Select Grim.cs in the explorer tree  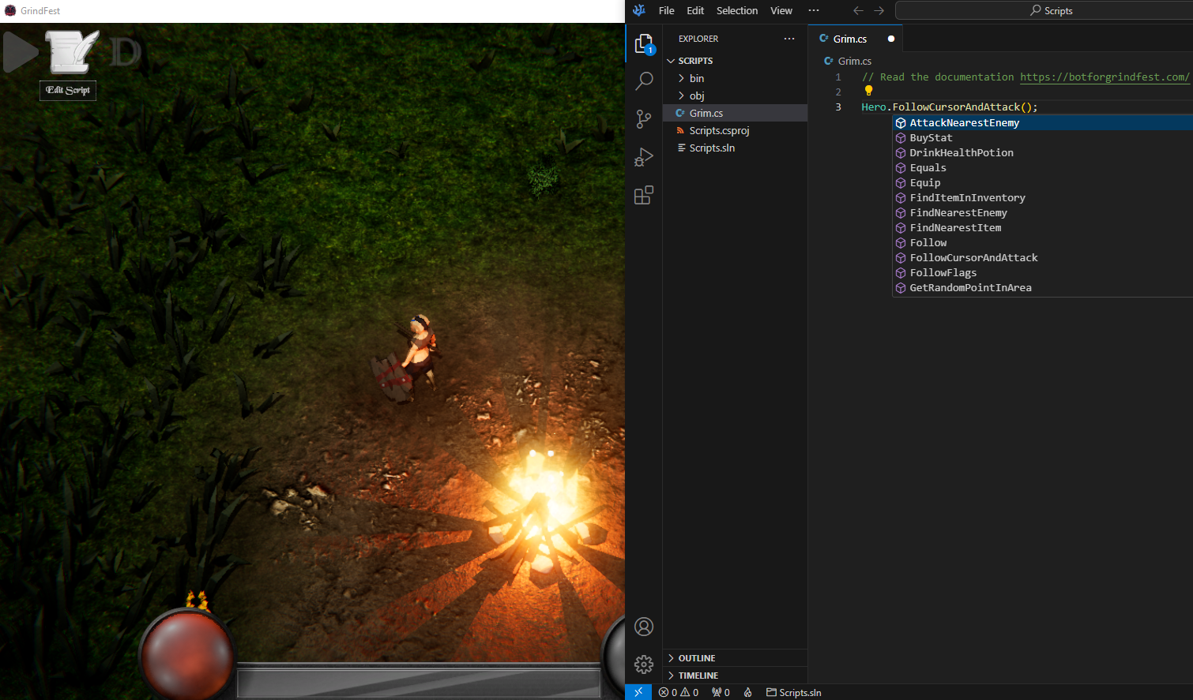coord(735,113)
